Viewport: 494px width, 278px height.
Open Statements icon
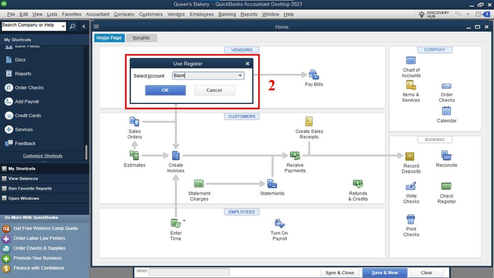pos(272,184)
